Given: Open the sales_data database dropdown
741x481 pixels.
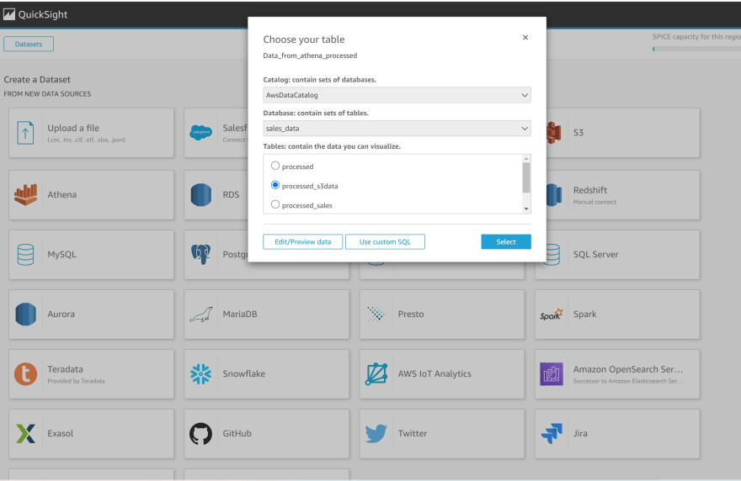Looking at the screenshot, I should 397,129.
